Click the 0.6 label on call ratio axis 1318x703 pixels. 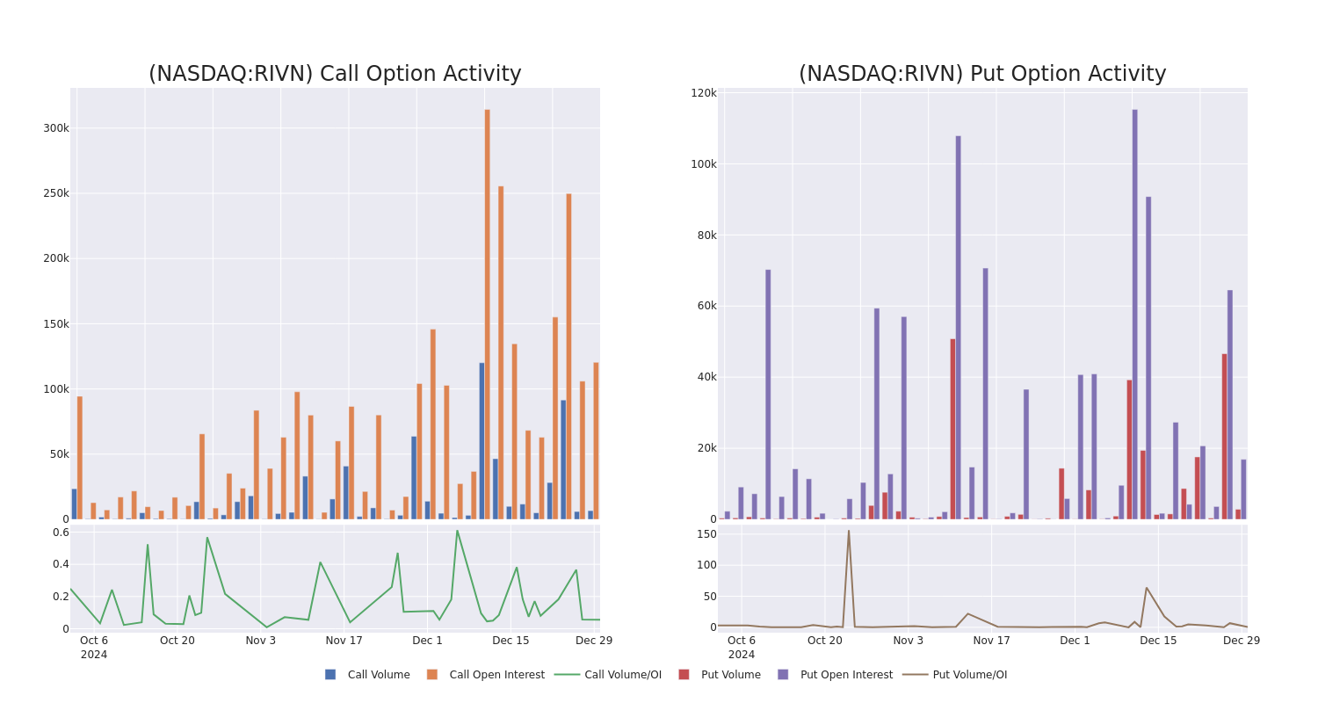click(x=61, y=533)
